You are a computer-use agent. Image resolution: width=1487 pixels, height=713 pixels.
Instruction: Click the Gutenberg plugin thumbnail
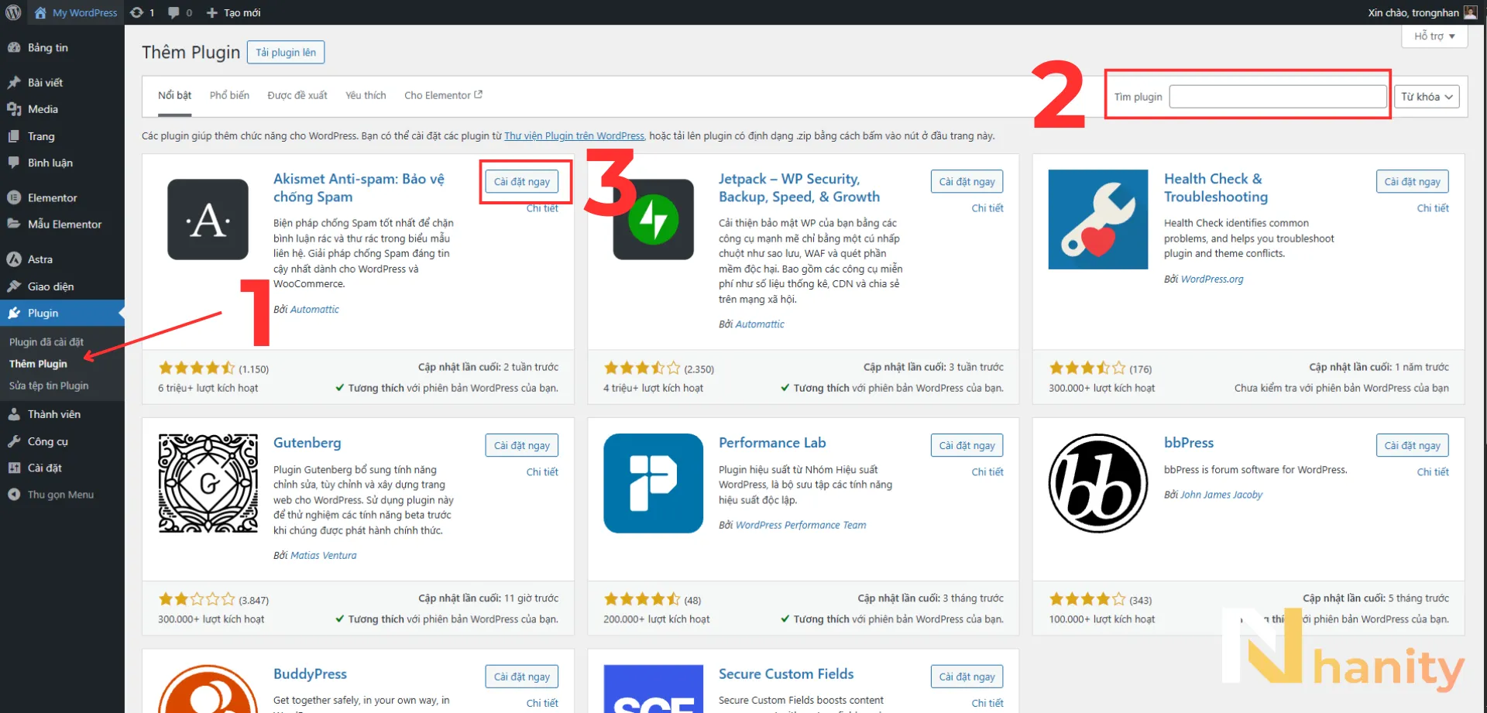coord(208,483)
